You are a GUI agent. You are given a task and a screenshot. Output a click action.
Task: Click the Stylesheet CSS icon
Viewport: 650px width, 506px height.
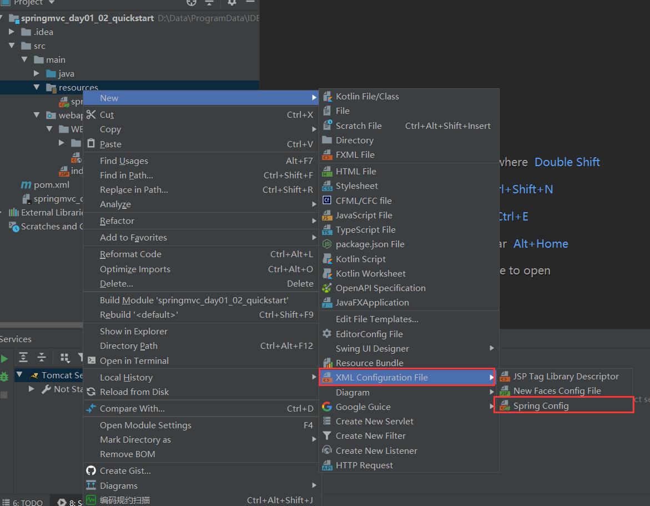pyautogui.click(x=327, y=186)
